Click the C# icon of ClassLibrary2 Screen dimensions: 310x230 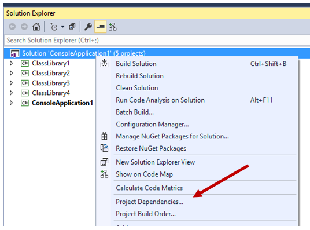25,73
